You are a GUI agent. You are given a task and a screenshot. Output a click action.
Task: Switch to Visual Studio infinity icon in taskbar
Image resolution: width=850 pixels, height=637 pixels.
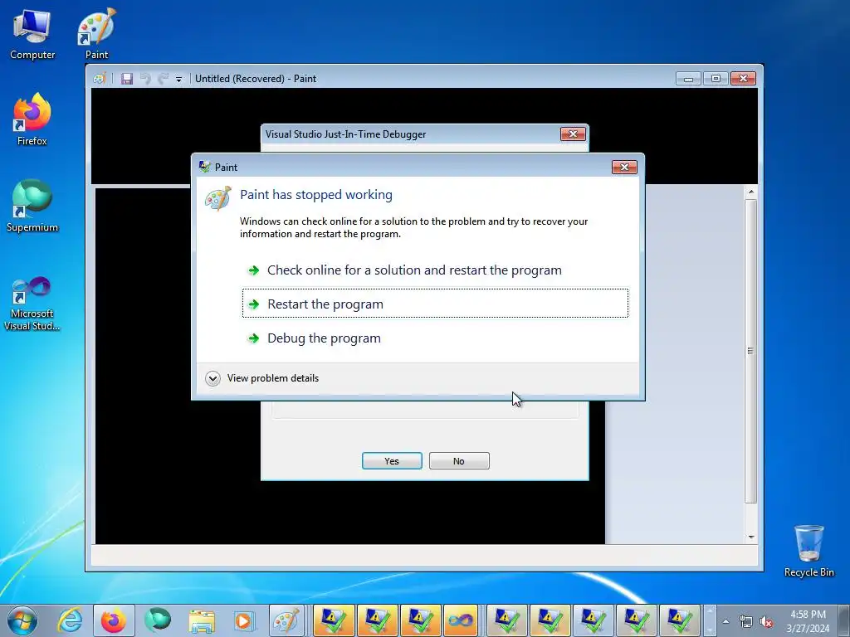461,620
